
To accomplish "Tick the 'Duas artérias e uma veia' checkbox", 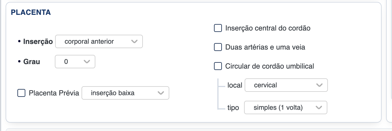I will tap(218, 47).
